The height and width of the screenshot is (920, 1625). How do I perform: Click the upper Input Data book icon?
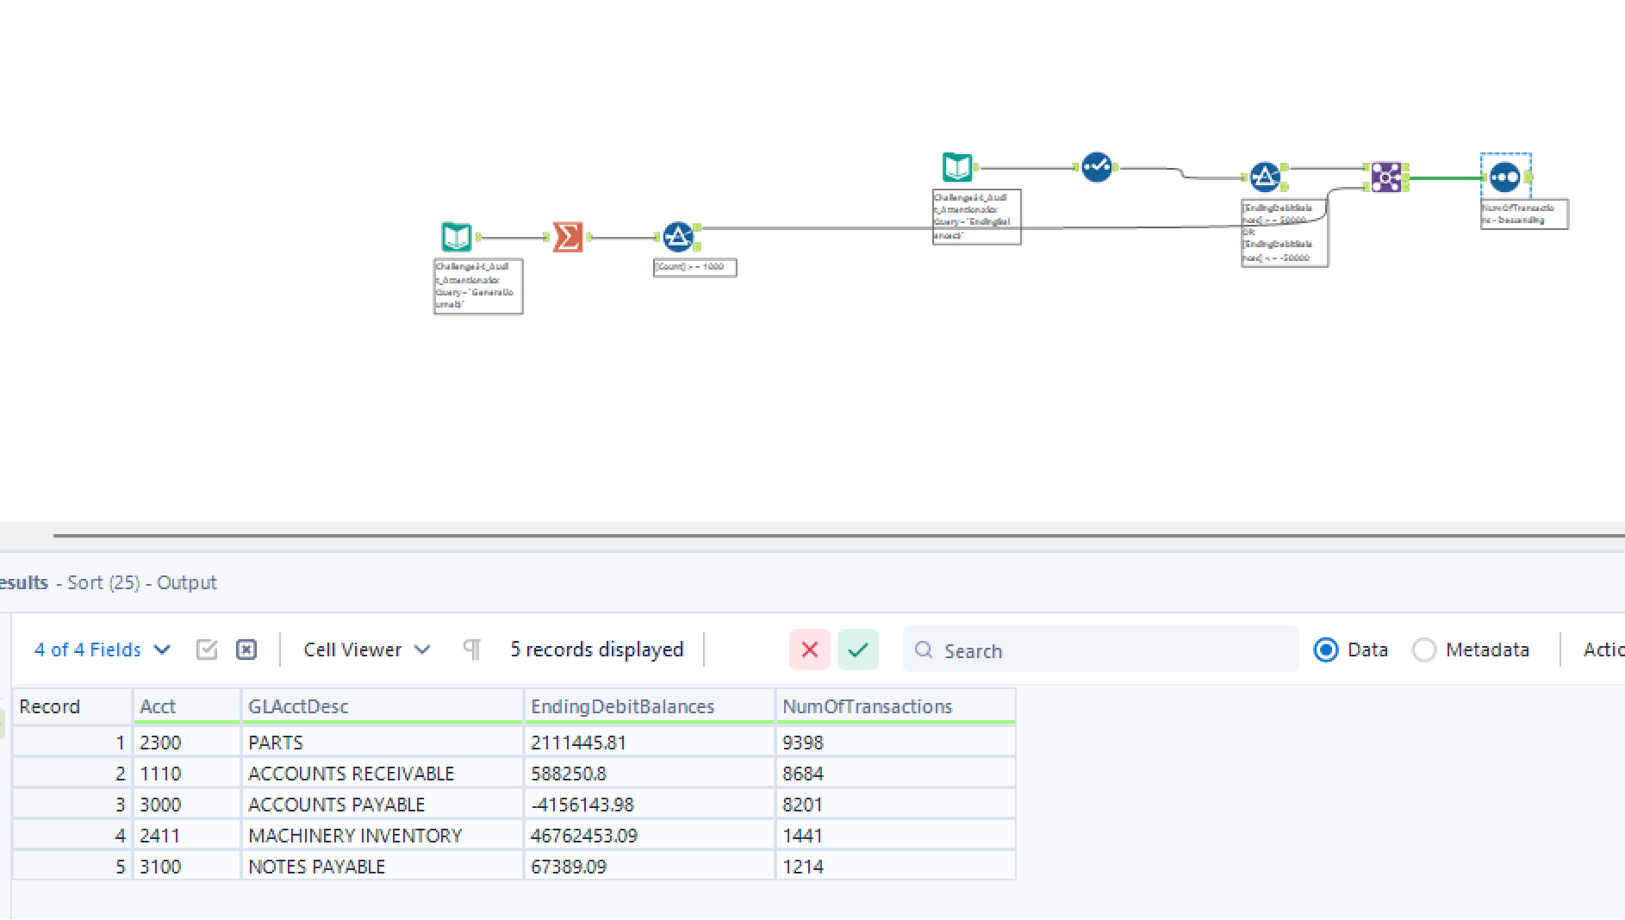tap(956, 167)
